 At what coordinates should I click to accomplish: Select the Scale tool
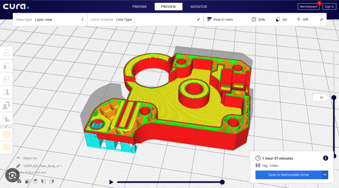pos(6,66)
